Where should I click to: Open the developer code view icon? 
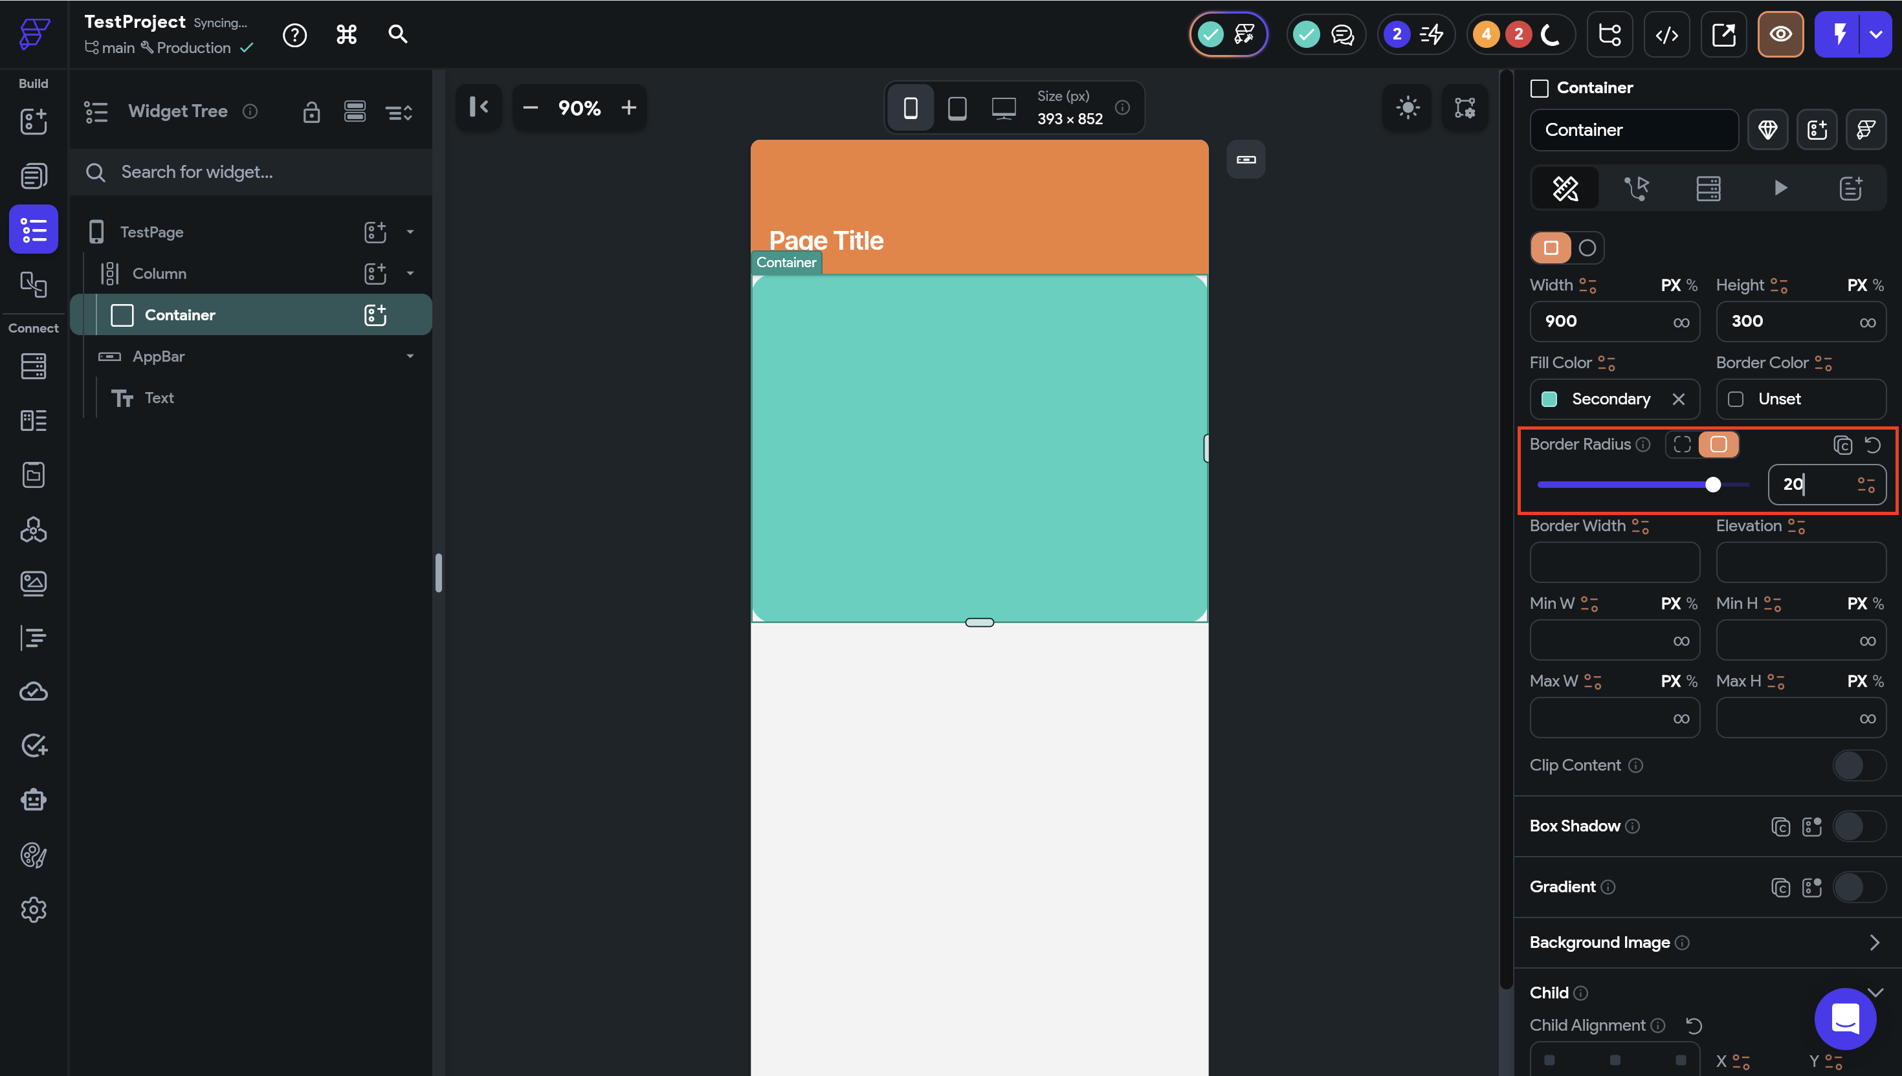pos(1666,35)
